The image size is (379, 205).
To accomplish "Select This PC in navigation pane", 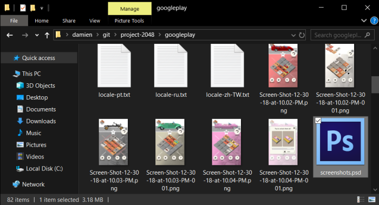I will coord(31,74).
